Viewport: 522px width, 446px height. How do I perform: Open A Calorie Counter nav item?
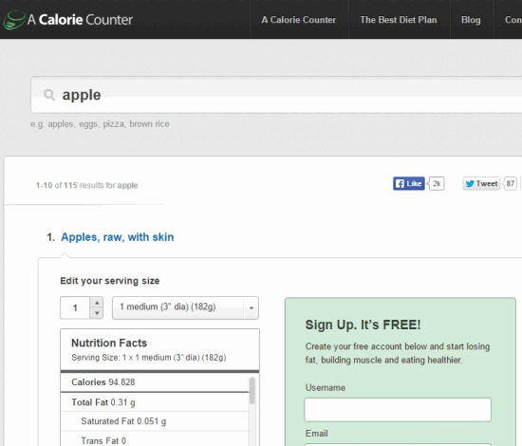click(299, 20)
